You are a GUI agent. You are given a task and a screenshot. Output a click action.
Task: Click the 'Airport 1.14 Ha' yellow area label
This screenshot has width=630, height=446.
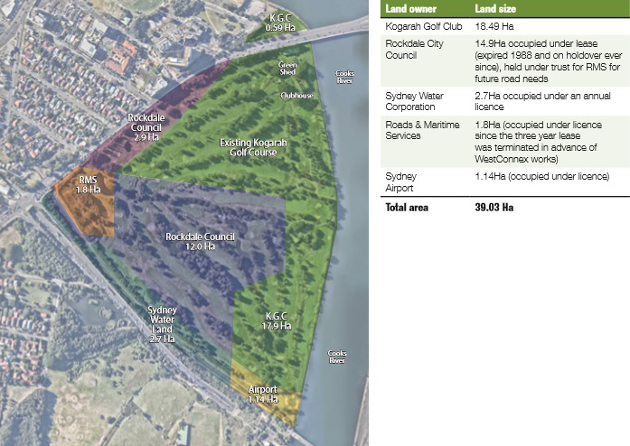click(263, 395)
